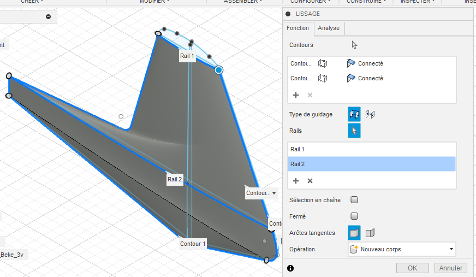Collapse the LISSAGE dialog header
The height and width of the screenshot is (277, 476).
[288, 14]
